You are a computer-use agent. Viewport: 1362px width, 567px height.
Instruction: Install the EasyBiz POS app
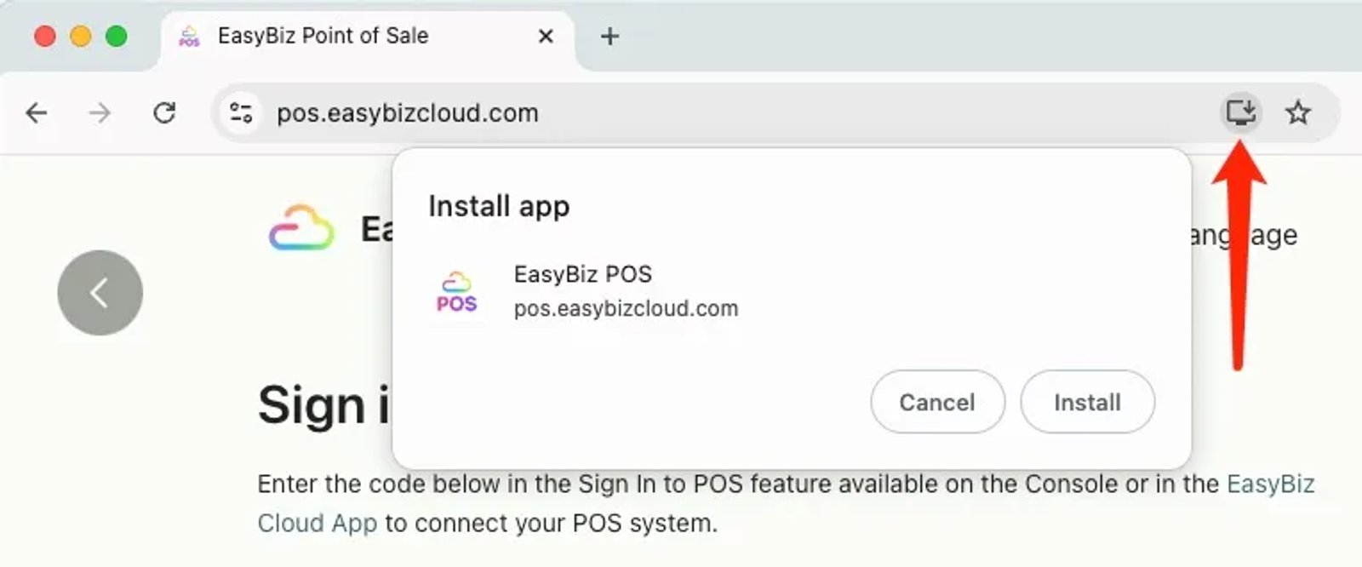(1087, 402)
